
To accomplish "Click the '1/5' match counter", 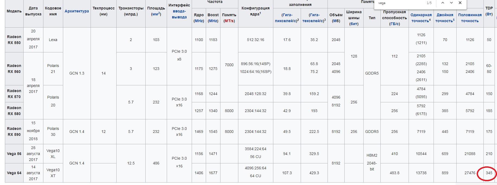I will tap(429, 3).
